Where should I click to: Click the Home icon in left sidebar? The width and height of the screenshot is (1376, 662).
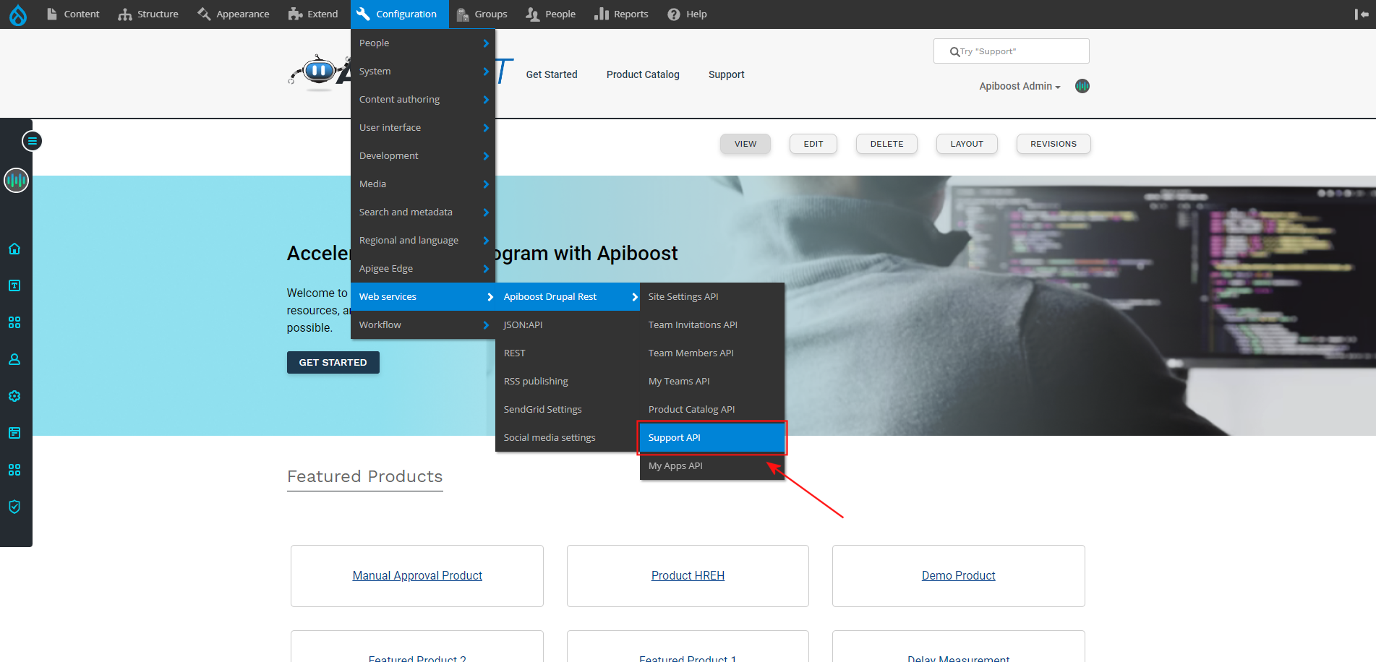coord(14,249)
